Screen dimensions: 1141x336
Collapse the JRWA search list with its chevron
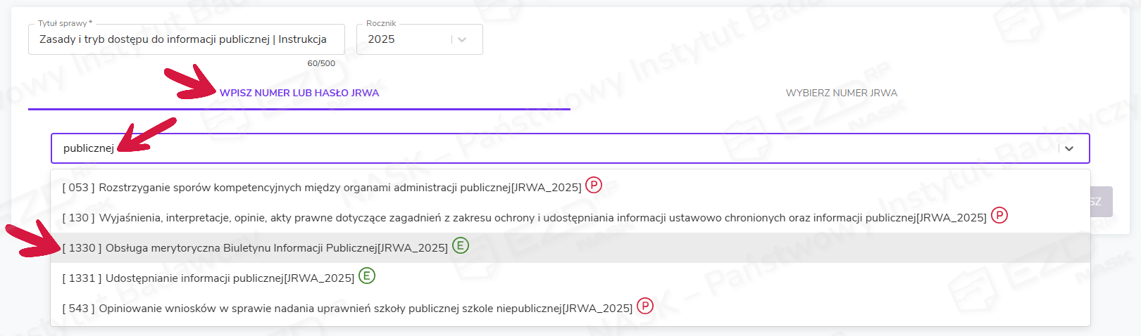(1068, 148)
